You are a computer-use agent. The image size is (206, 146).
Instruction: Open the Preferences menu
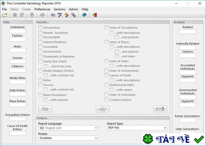42,9
